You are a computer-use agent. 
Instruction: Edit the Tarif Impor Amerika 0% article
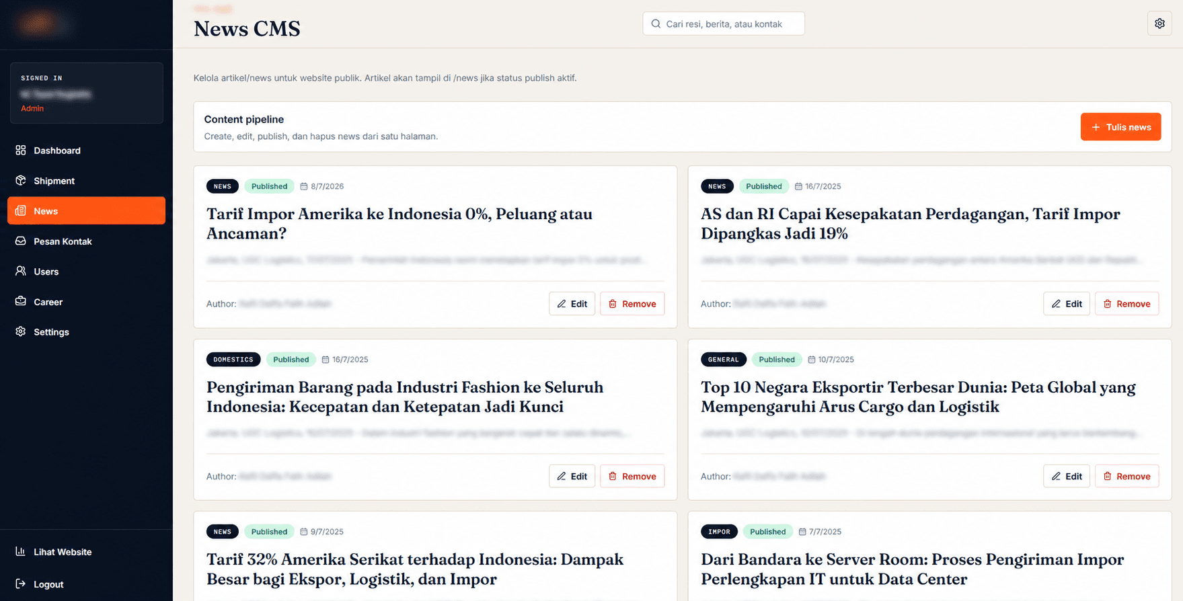[572, 304]
